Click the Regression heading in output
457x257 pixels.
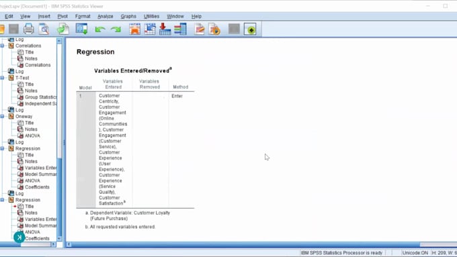click(x=95, y=52)
